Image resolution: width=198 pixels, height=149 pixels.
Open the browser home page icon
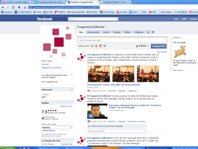[x=19, y=7]
